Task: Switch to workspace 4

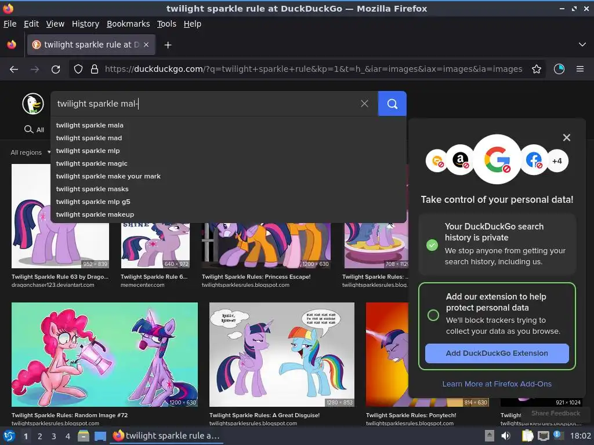Action: coord(68,436)
